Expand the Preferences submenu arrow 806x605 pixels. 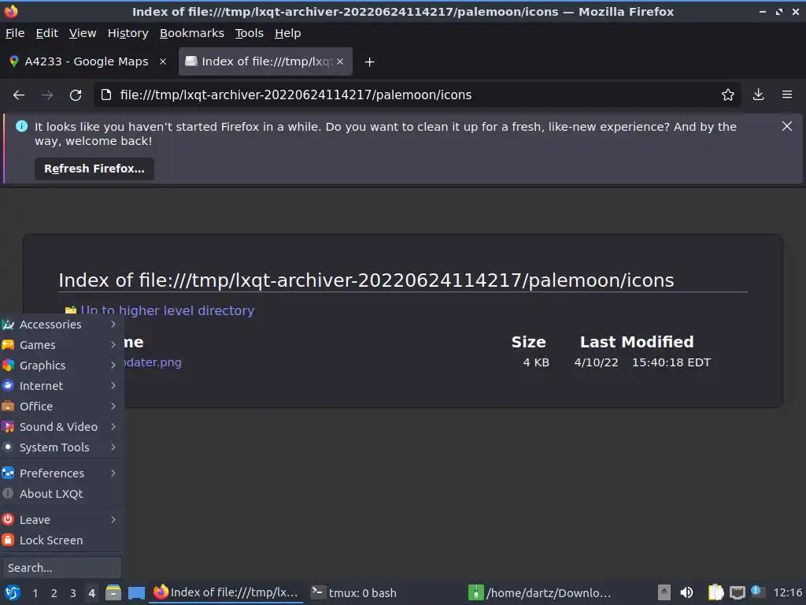[x=113, y=473]
